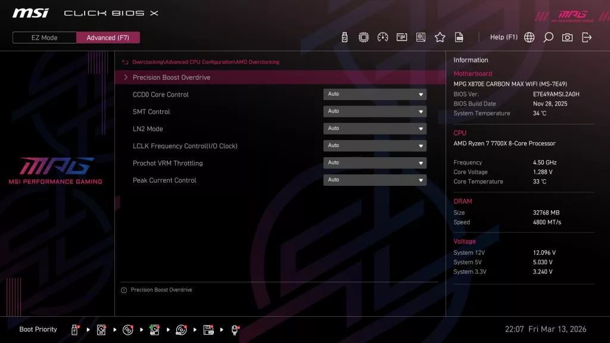
Task: Open the LN2 Mode dropdown
Action: click(x=375, y=128)
